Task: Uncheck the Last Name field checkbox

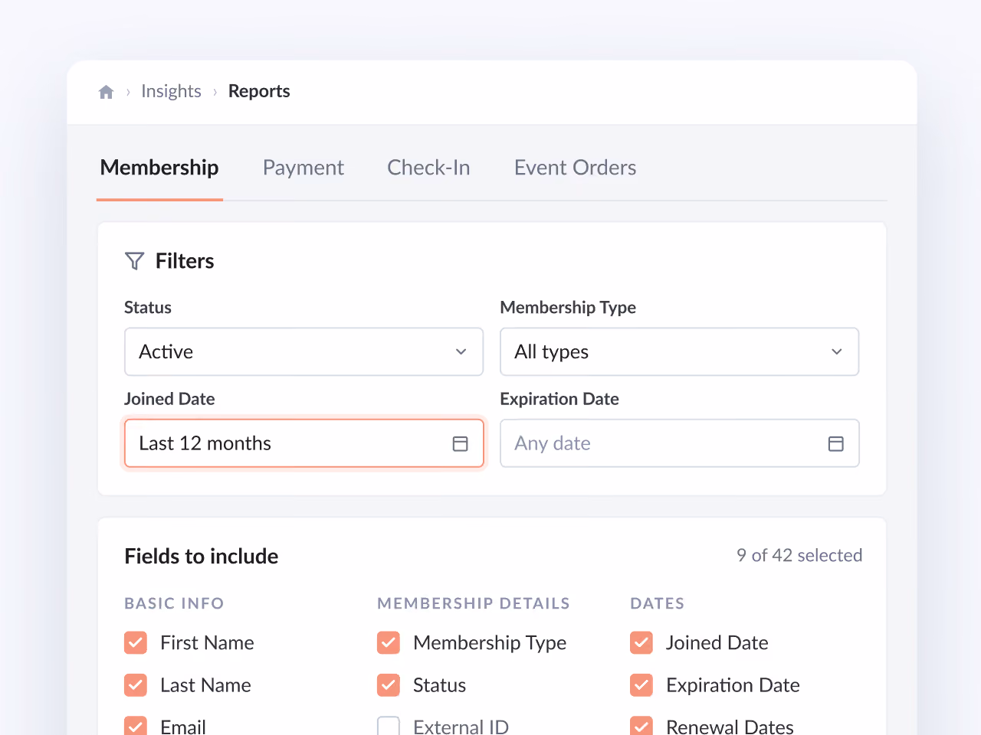Action: pos(136,684)
